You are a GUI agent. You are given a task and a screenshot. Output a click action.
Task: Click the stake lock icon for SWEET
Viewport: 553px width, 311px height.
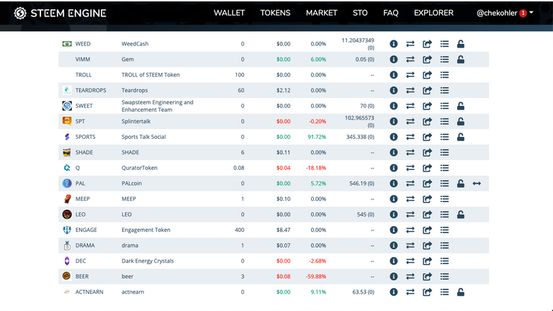pos(461,106)
